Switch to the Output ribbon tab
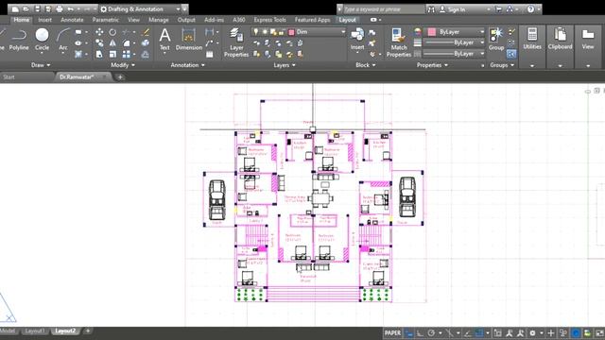This screenshot has height=340, width=605. click(x=186, y=20)
